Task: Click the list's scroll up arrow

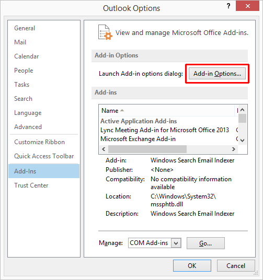Action: tap(242, 110)
